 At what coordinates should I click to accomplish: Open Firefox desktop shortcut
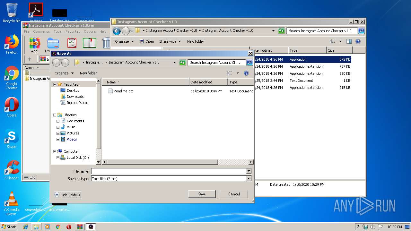coord(12,44)
